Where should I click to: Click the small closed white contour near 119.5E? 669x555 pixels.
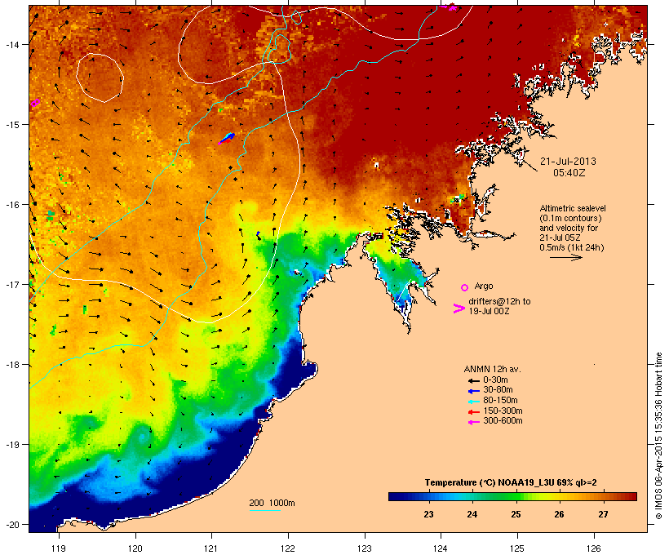coord(100,78)
